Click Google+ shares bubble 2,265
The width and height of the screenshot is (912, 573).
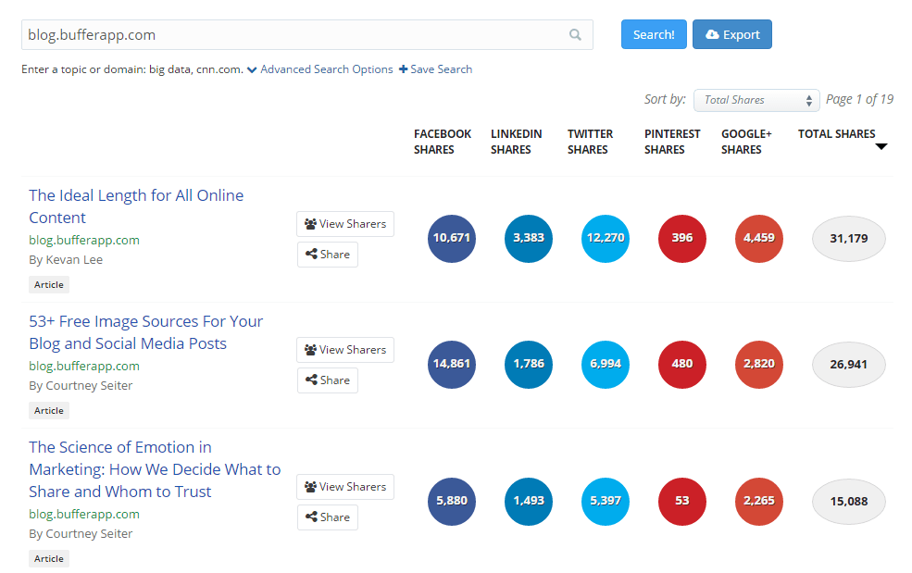point(759,502)
